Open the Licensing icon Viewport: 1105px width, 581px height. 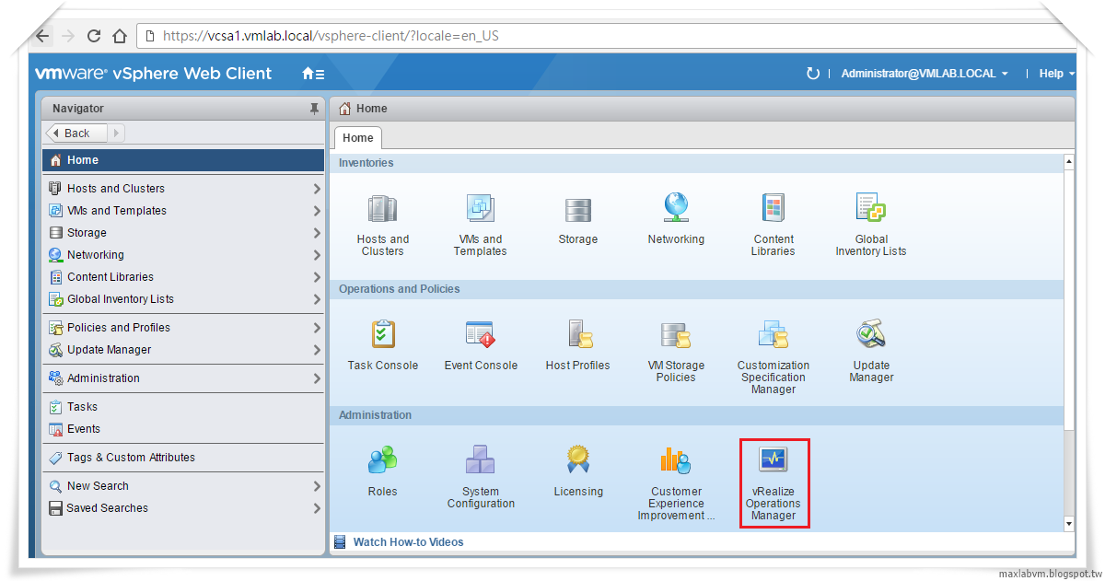tap(578, 460)
